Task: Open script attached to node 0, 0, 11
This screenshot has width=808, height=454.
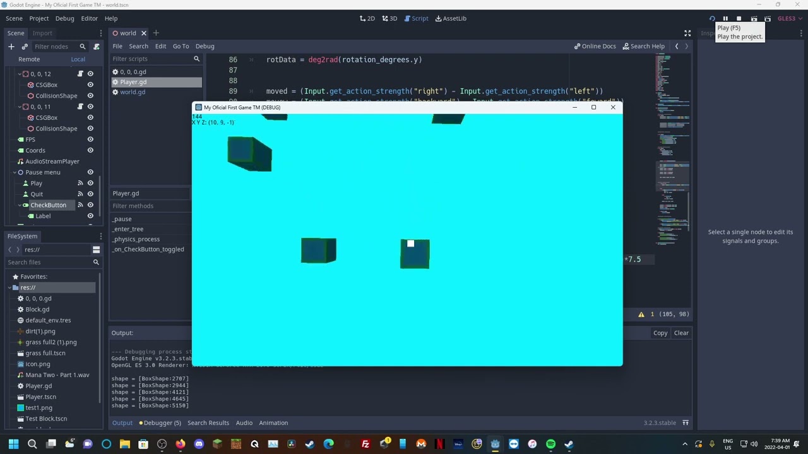Action: [80, 107]
